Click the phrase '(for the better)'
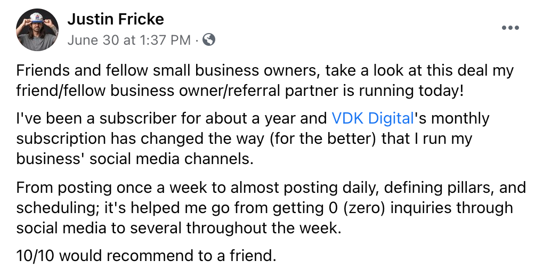 coord(323,139)
